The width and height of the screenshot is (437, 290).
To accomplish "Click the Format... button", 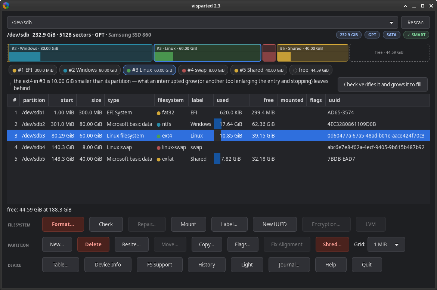I will [63, 224].
